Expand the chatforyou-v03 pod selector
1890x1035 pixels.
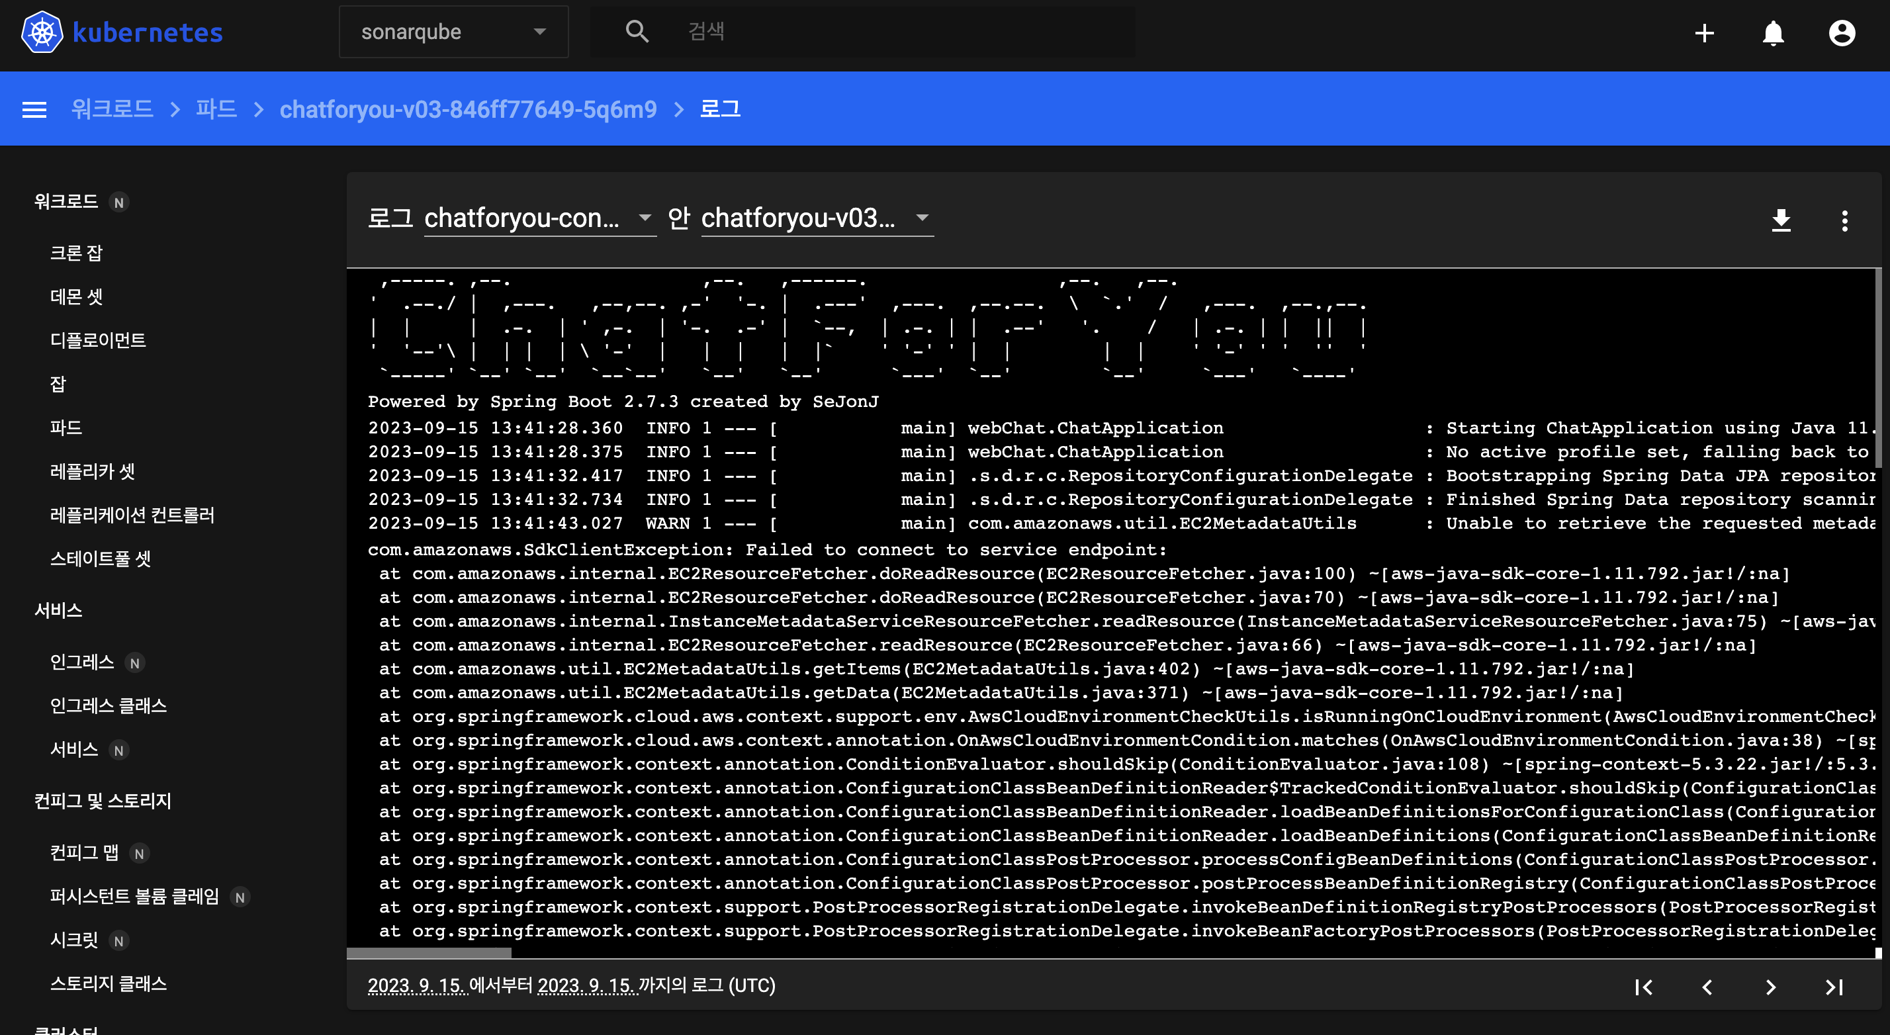(816, 218)
